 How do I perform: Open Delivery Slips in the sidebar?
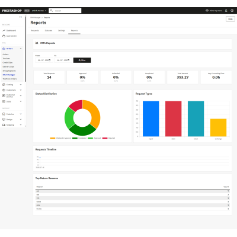click(x=8, y=67)
